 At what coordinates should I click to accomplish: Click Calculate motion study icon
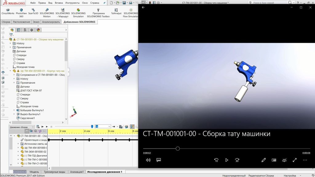click(38, 127)
